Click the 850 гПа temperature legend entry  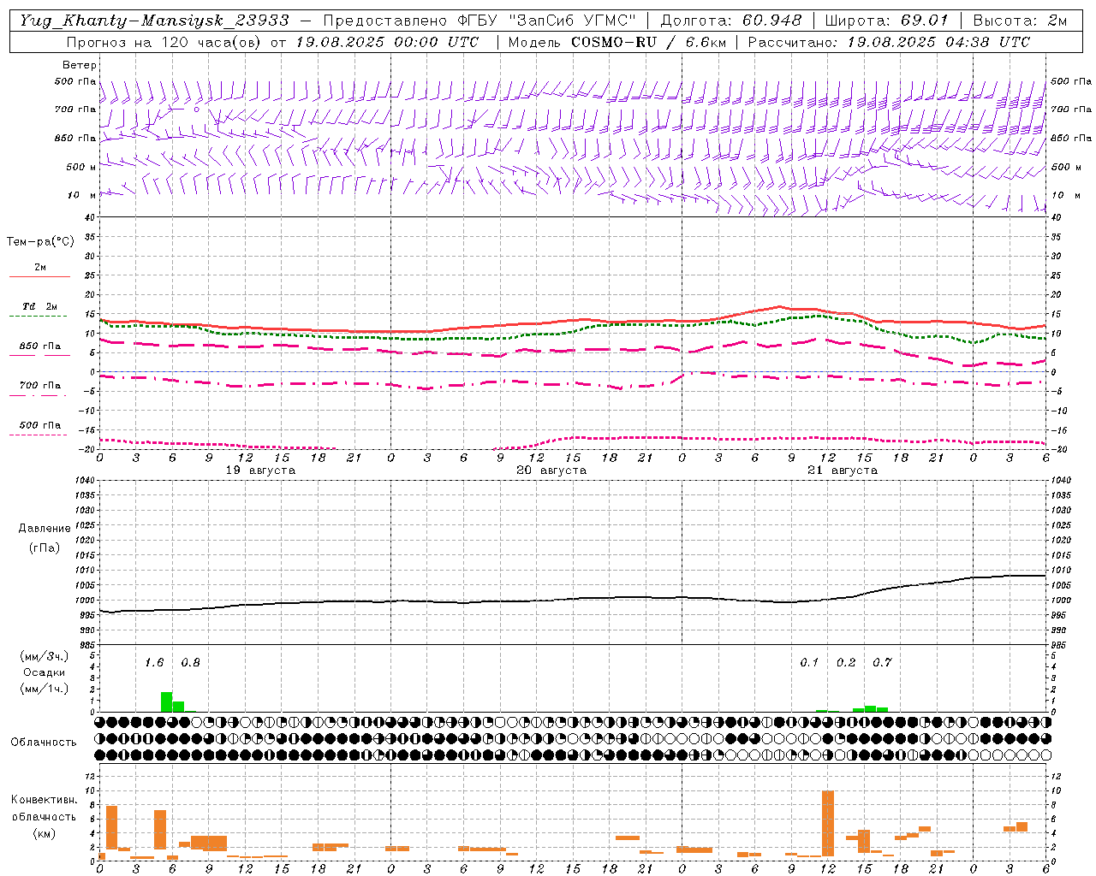[39, 349]
